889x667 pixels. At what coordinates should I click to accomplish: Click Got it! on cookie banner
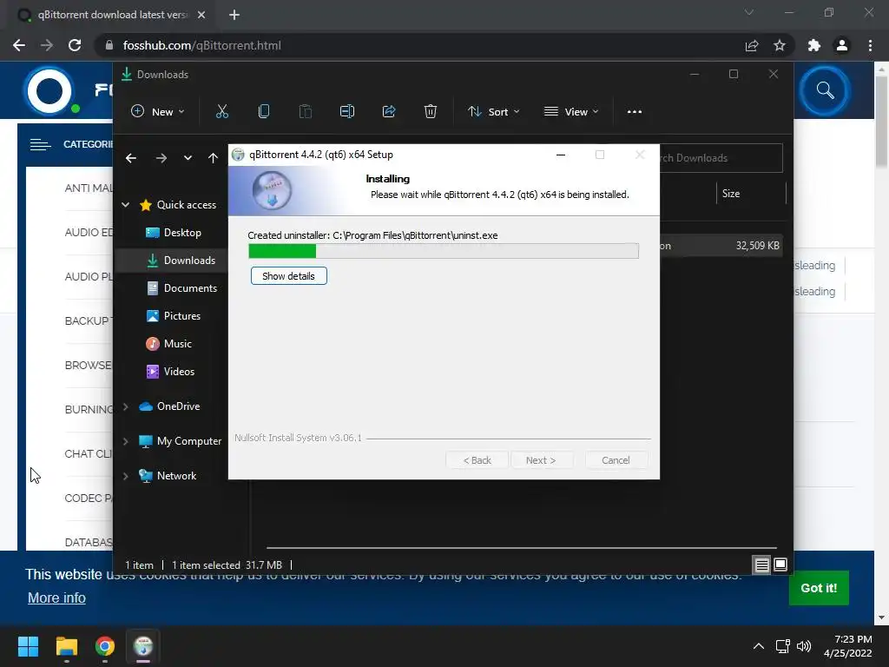click(819, 588)
